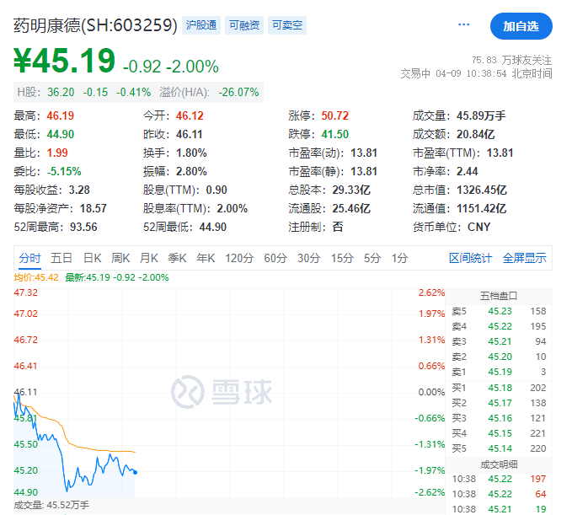Click the 卖5 order row at 45.23
The height and width of the screenshot is (515, 572).
tap(499, 311)
